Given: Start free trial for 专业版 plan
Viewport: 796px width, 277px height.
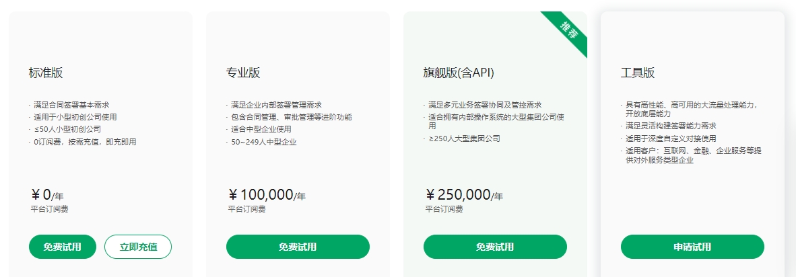Looking at the screenshot, I should (298, 247).
